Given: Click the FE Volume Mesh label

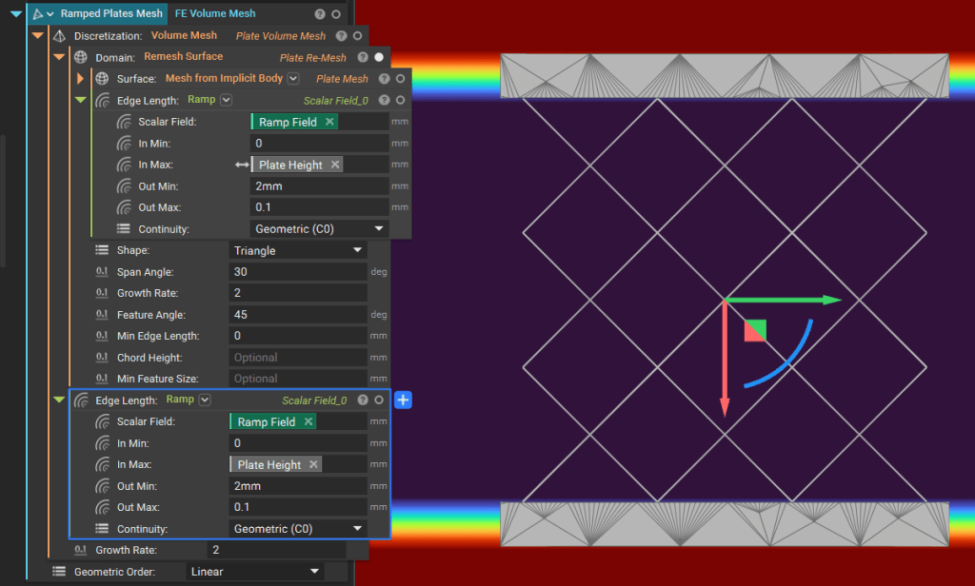Looking at the screenshot, I should [215, 14].
